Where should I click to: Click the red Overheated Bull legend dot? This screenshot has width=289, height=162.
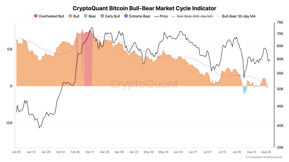36,16
